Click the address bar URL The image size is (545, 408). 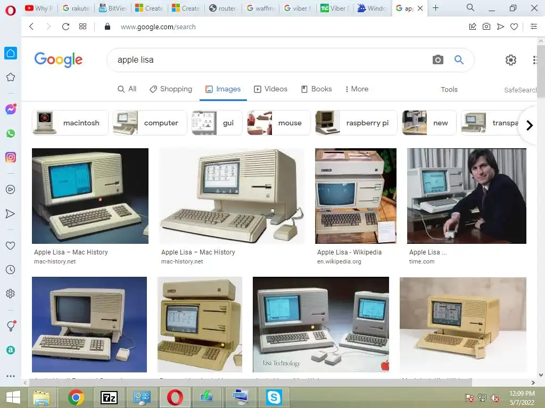(158, 27)
